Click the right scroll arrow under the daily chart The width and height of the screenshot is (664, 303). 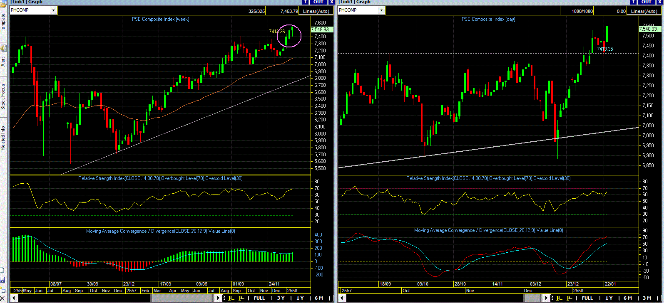[547, 298]
